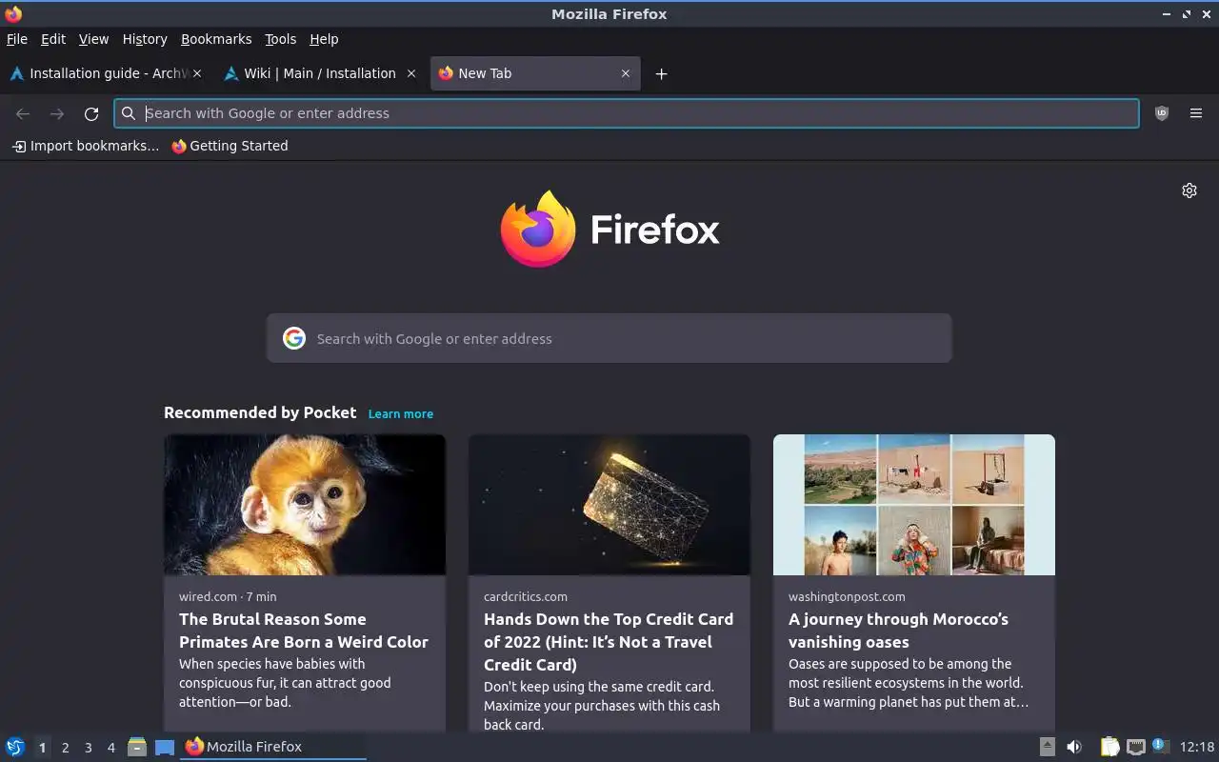Open the credit card article thumbnail

click(609, 505)
